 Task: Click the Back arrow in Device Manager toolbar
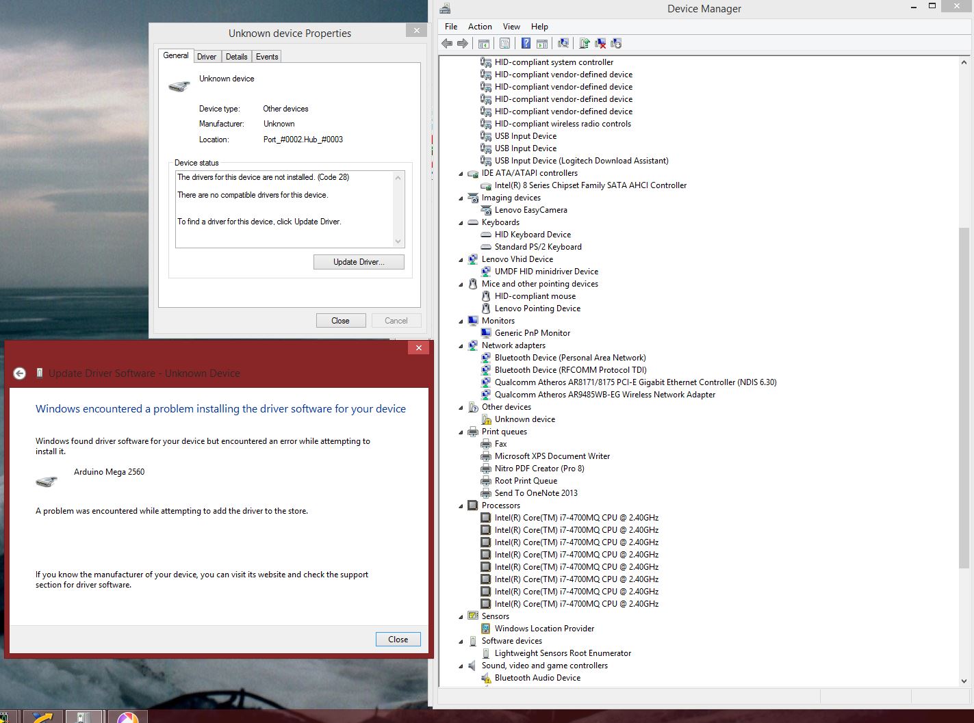447,44
